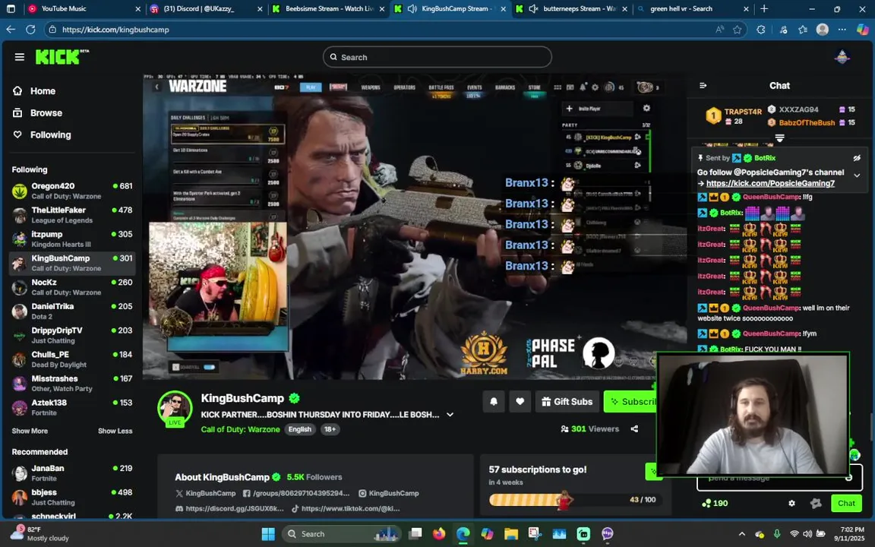Hide the pinned BotRix message
This screenshot has width=875, height=547.
(857, 158)
